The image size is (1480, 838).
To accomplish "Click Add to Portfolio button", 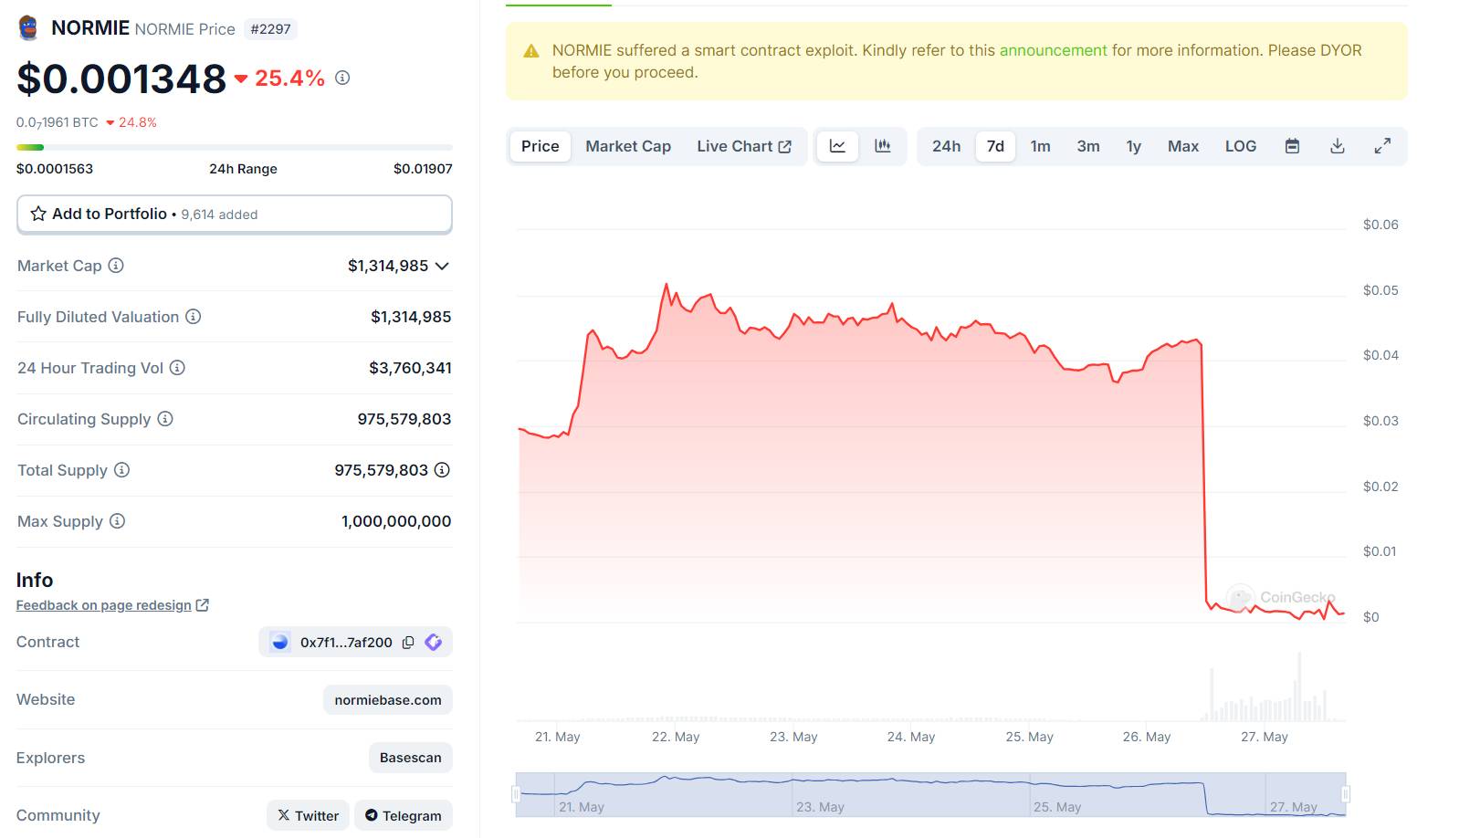I will (x=235, y=214).
